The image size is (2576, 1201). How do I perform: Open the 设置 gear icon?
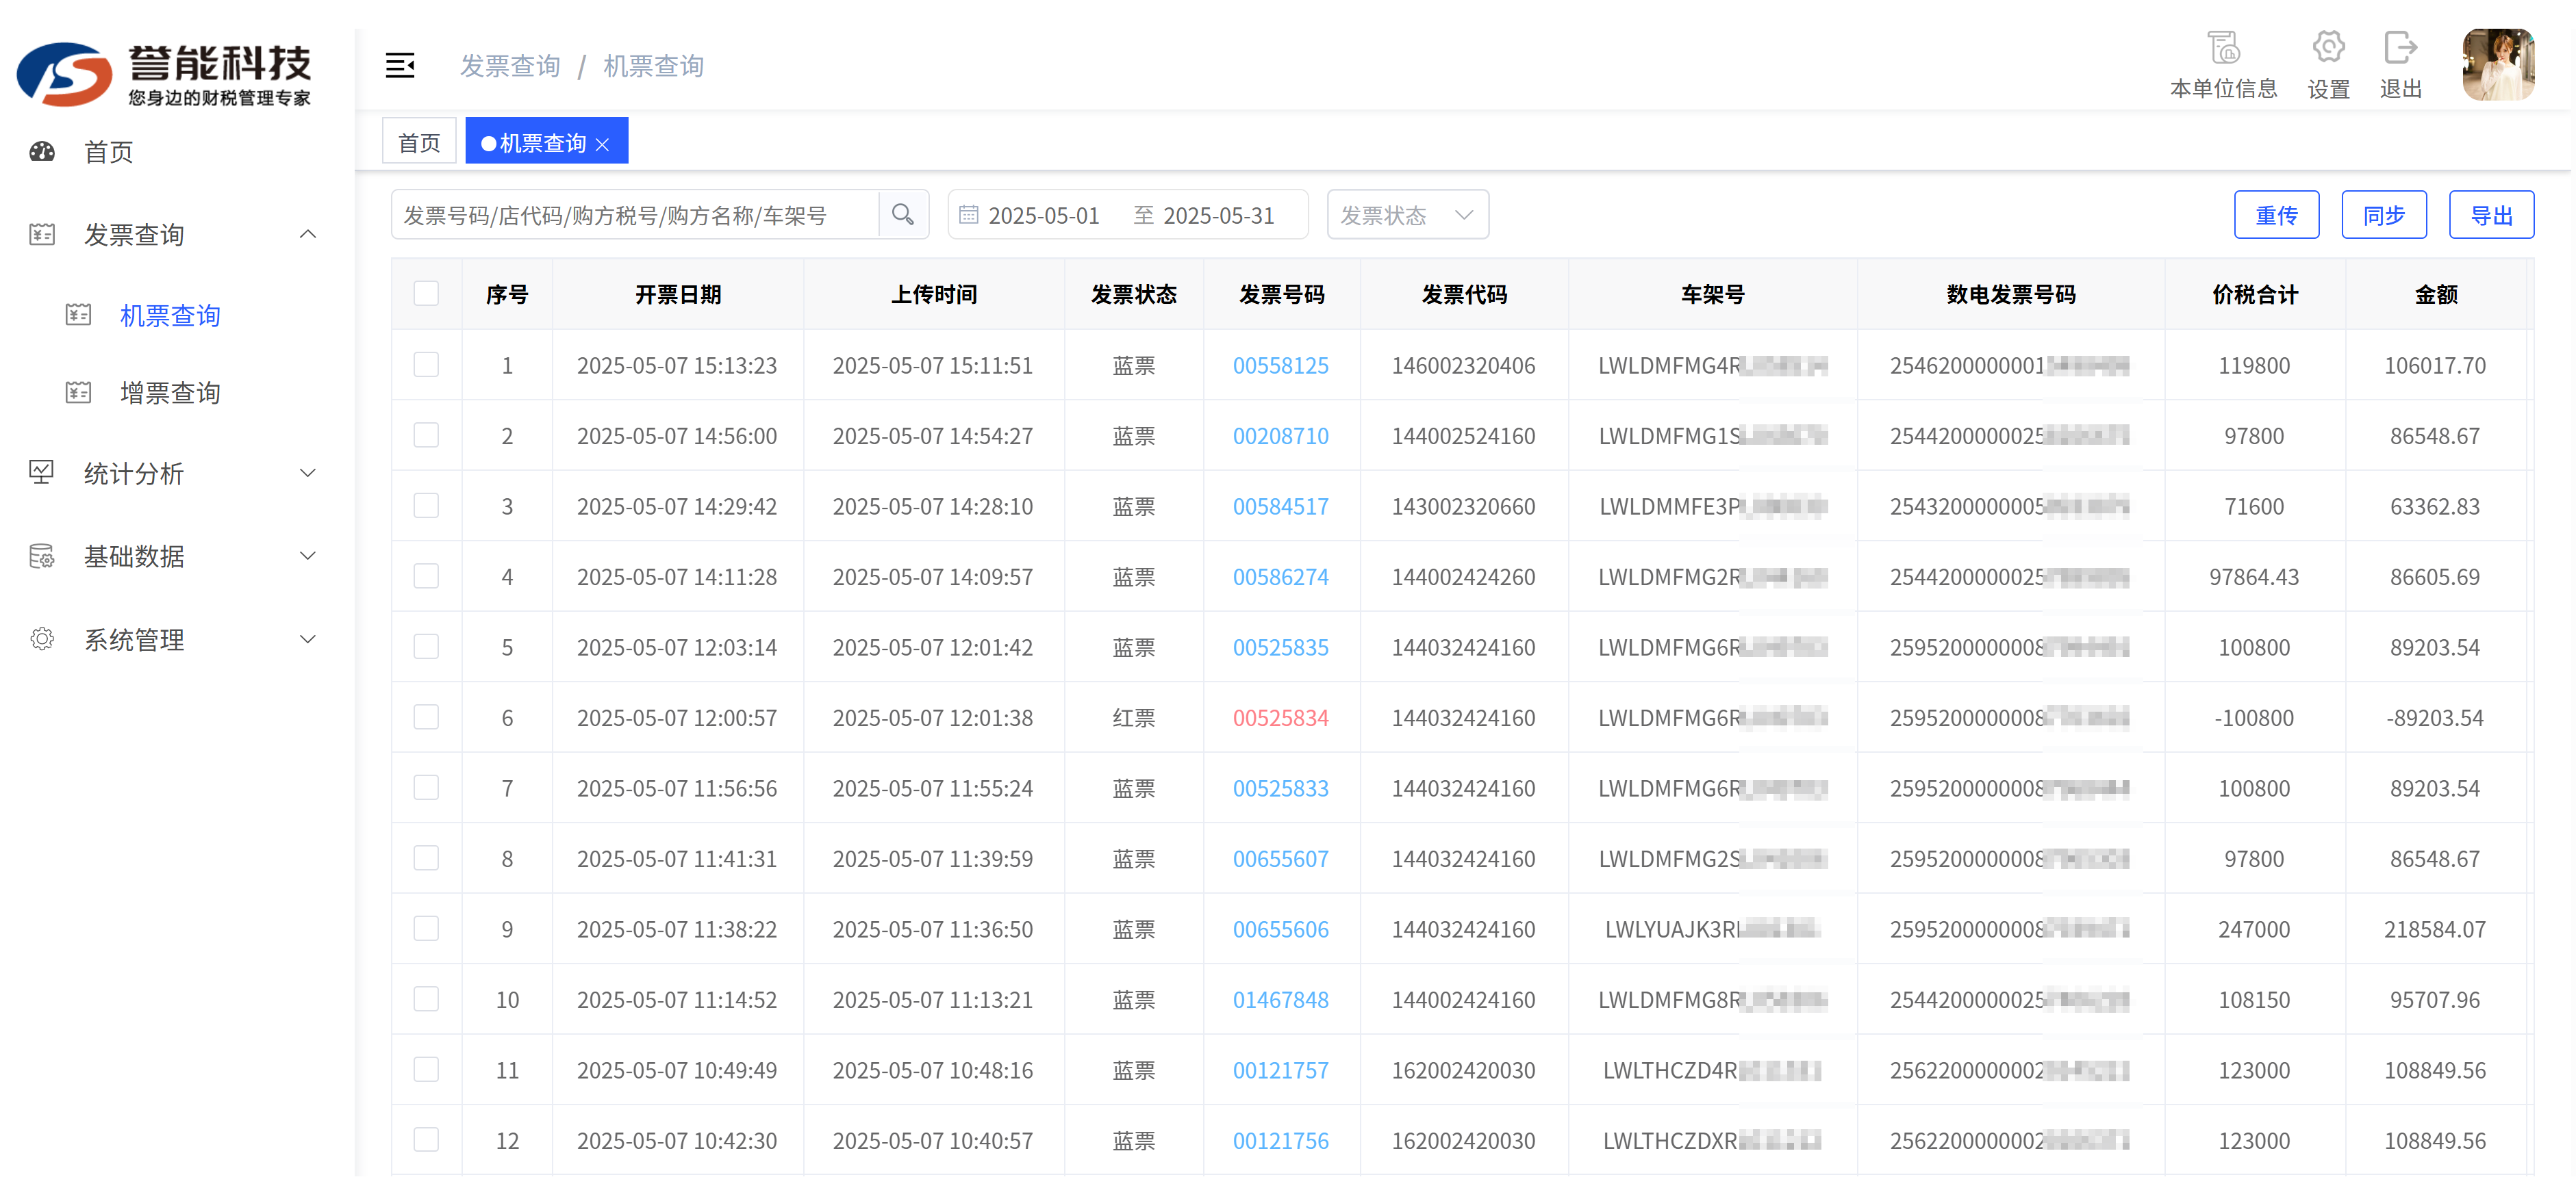[x=2329, y=47]
